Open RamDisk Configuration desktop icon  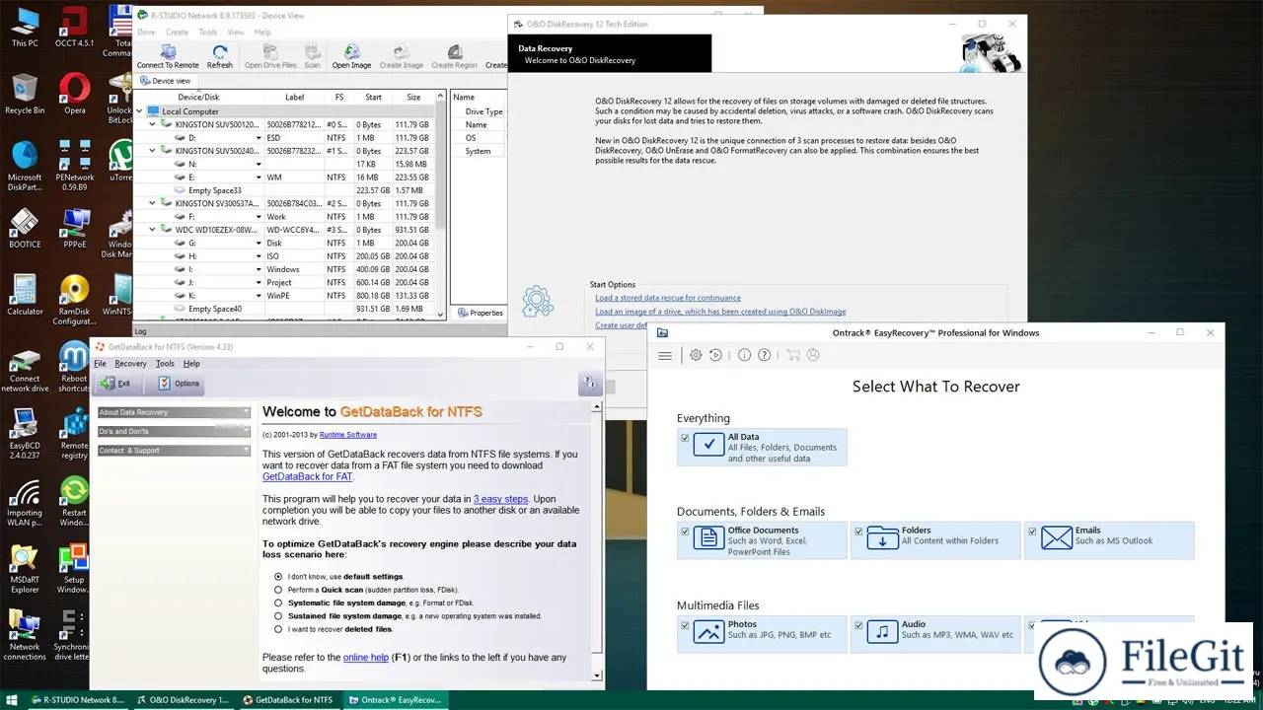pyautogui.click(x=74, y=301)
